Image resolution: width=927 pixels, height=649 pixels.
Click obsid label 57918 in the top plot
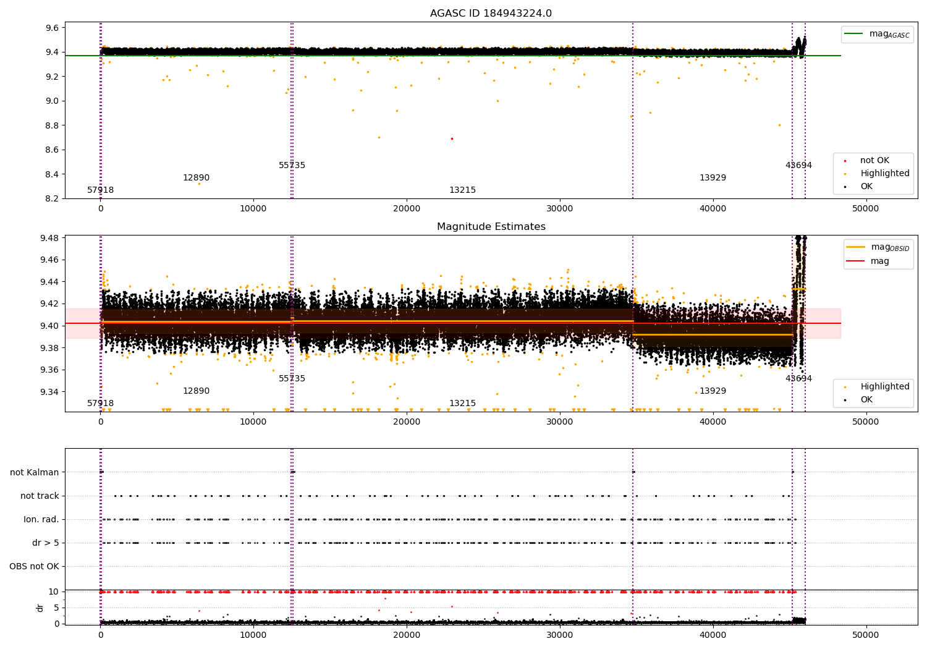click(x=100, y=190)
